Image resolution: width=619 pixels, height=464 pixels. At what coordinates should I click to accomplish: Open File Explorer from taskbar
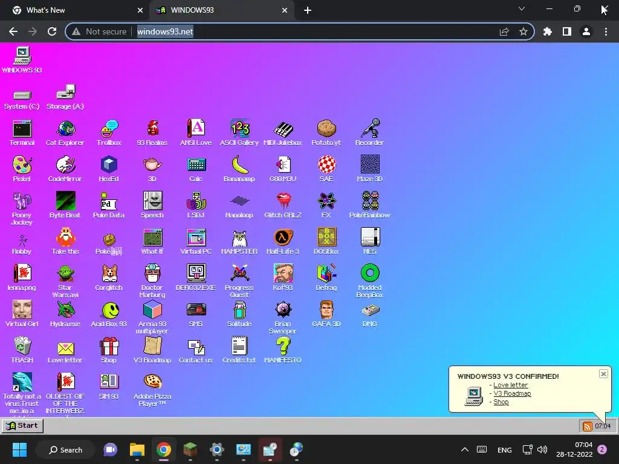(137, 449)
